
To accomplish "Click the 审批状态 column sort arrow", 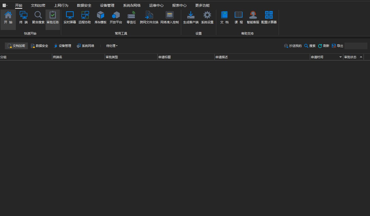I will [361, 57].
